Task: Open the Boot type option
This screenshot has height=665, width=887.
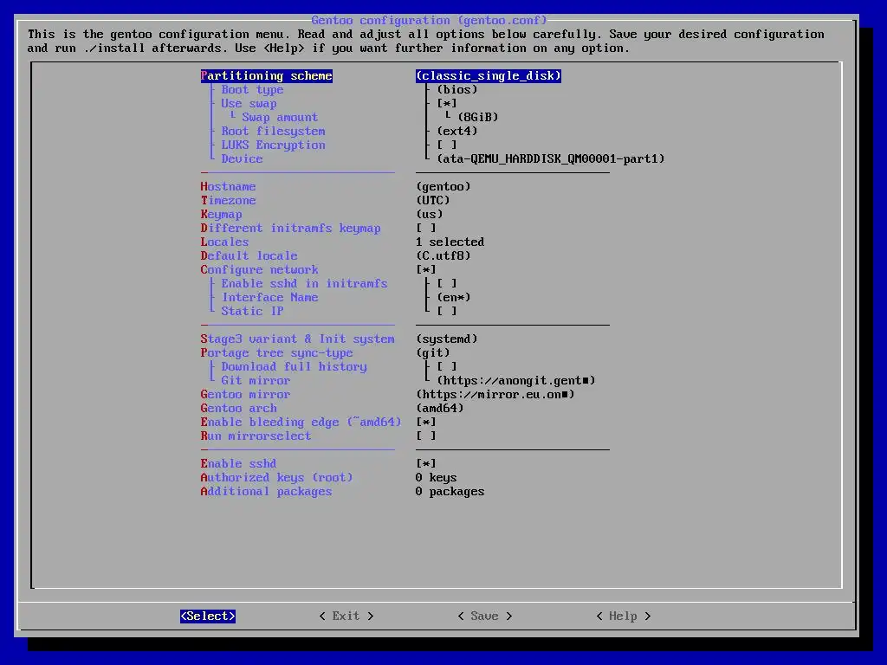Action: pos(252,90)
